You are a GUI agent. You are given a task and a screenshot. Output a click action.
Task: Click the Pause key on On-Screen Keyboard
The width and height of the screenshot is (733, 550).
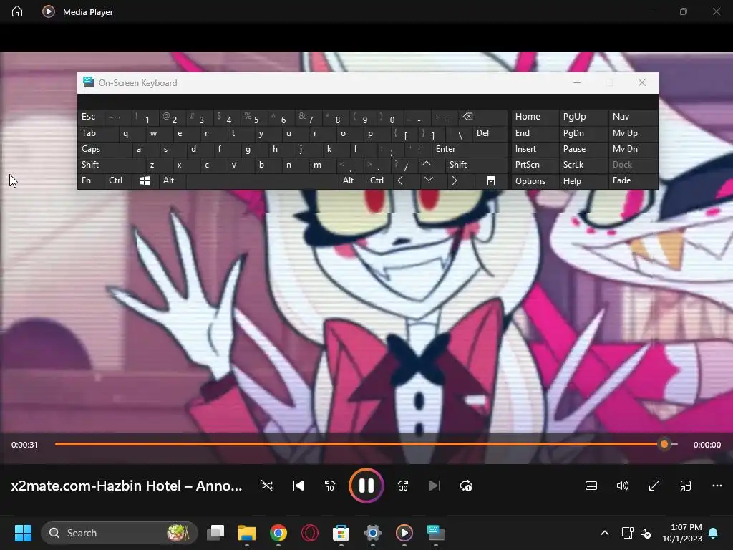pos(583,149)
